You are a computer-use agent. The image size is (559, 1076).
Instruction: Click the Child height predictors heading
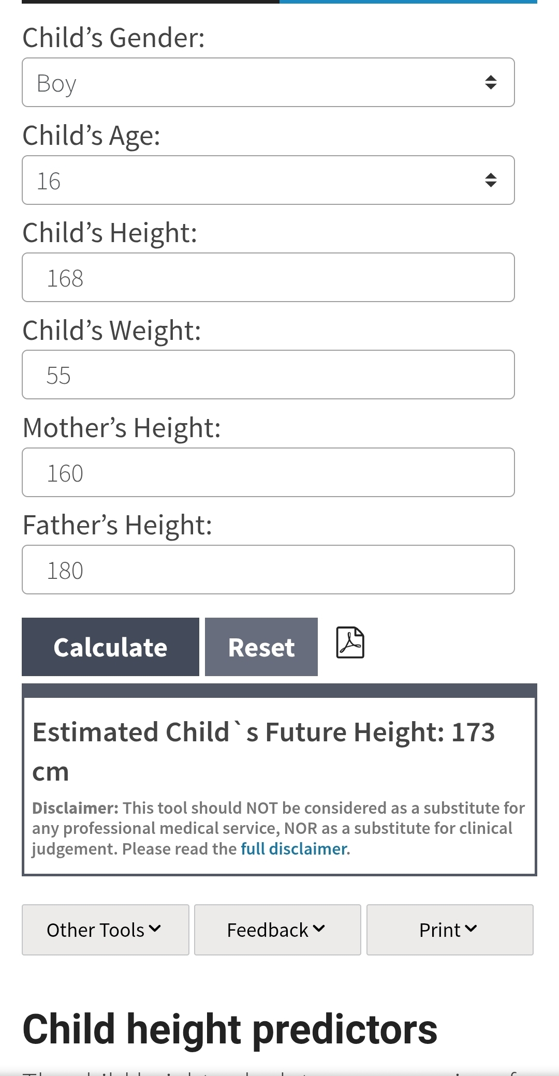pyautogui.click(x=230, y=1029)
